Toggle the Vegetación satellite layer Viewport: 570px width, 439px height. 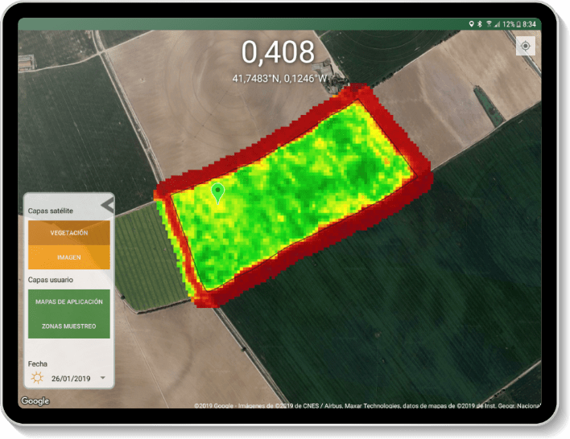(x=68, y=233)
